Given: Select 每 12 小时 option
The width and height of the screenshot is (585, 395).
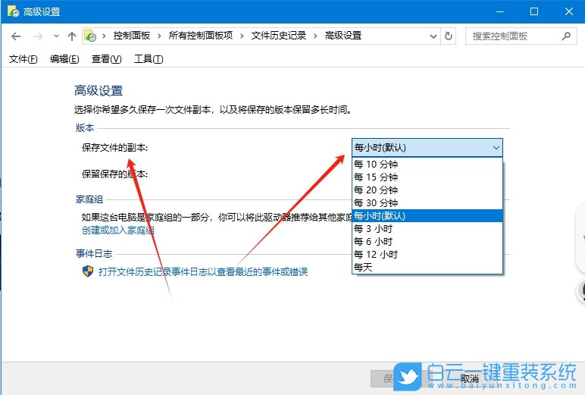Looking at the screenshot, I should coord(427,254).
